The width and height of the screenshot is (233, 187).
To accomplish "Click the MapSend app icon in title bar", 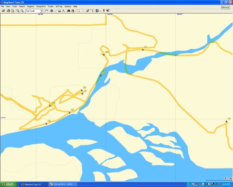I will click(2, 2).
